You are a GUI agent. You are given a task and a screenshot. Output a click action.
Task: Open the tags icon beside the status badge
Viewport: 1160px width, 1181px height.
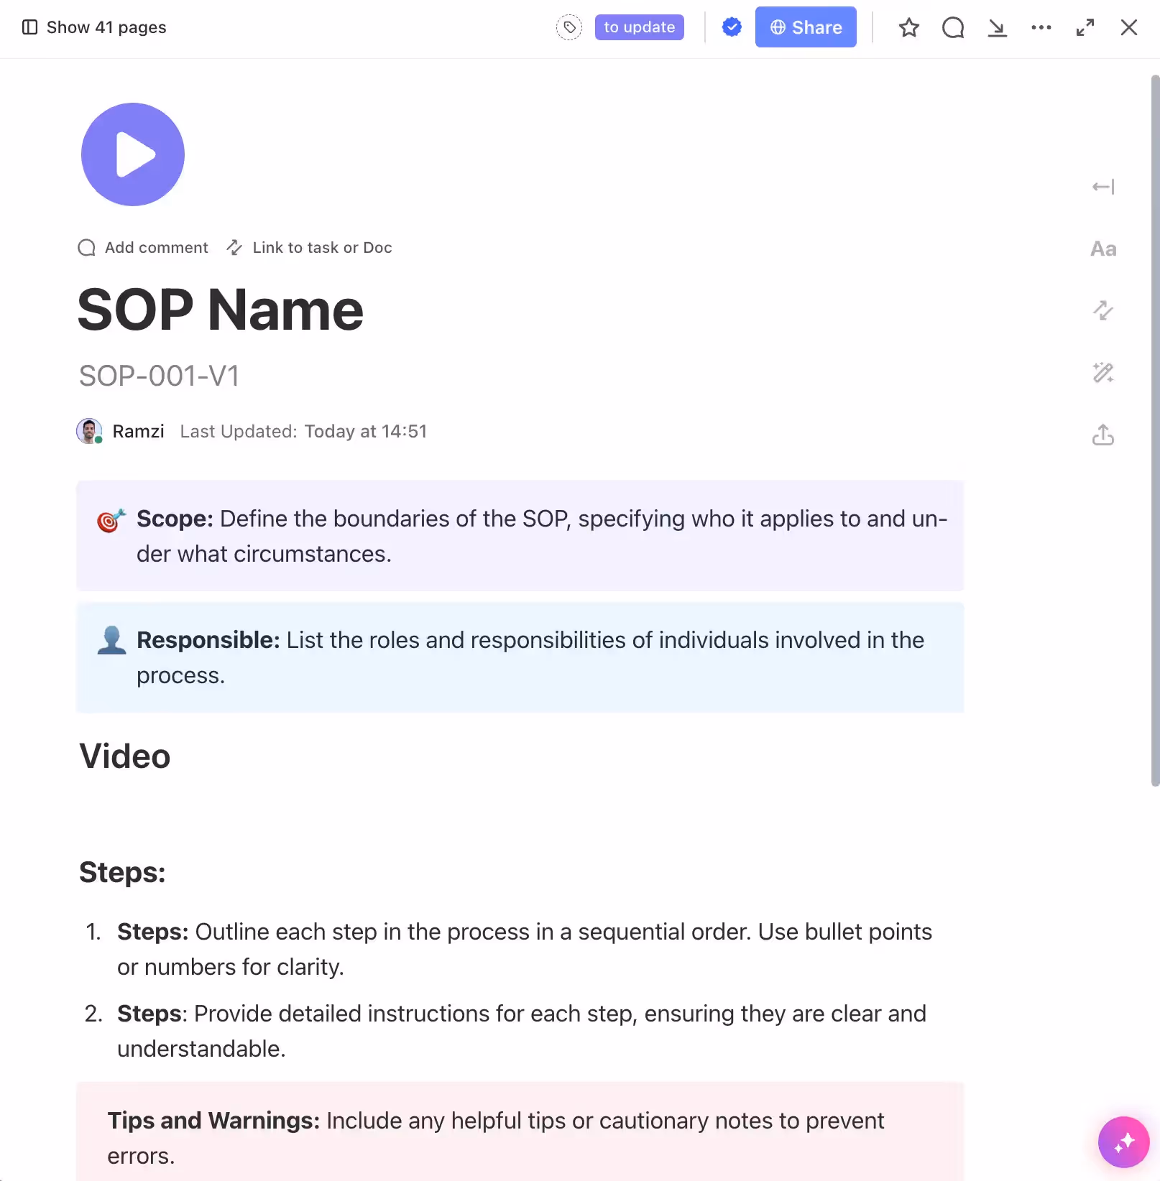(x=569, y=27)
